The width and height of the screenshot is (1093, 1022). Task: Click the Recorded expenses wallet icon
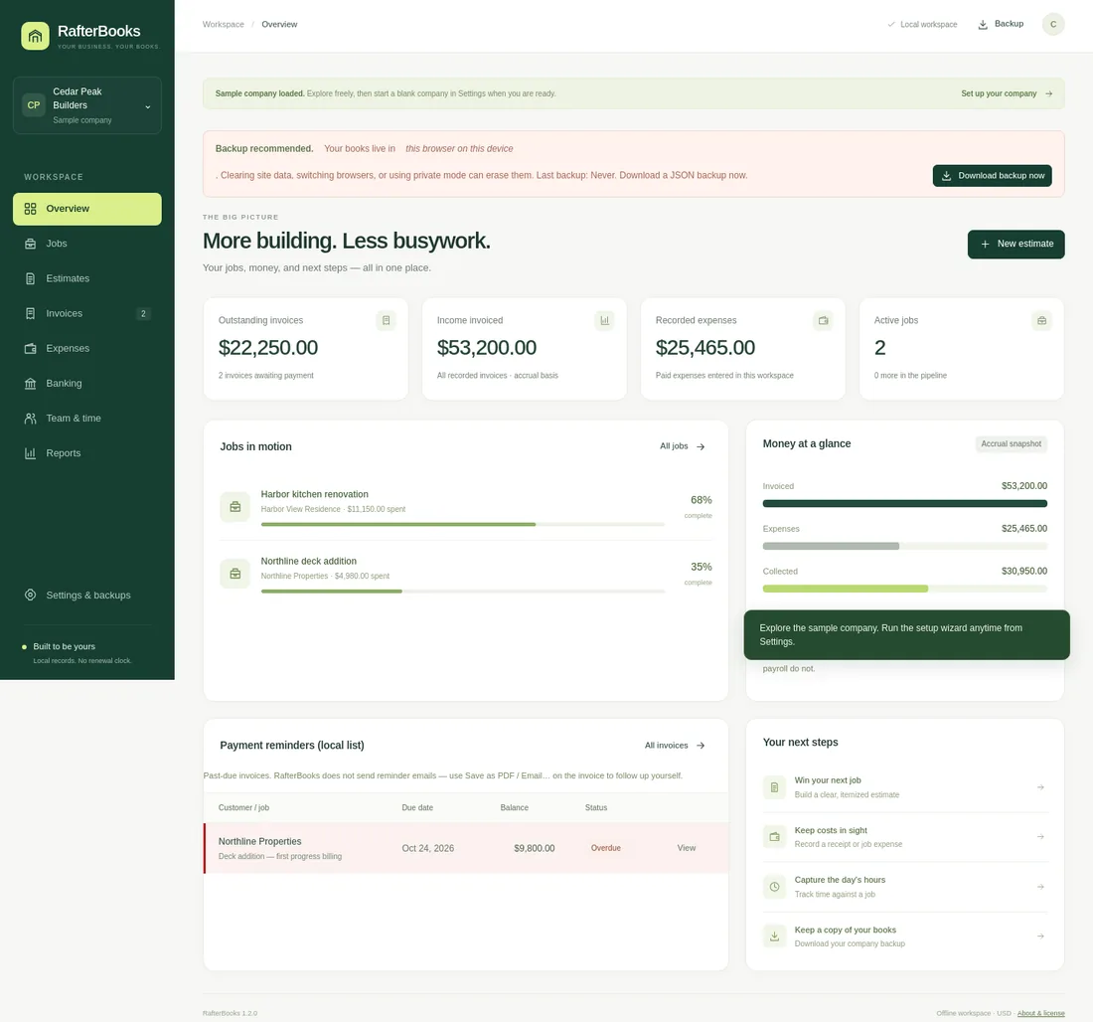pyautogui.click(x=824, y=320)
